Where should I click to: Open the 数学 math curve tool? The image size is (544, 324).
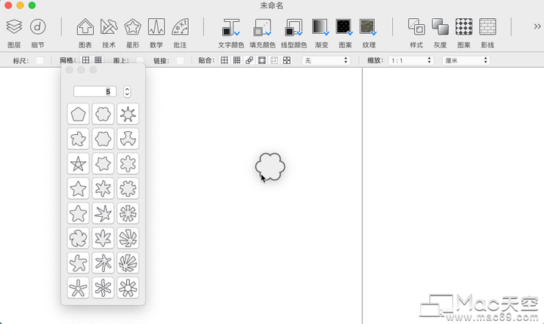pos(156,26)
